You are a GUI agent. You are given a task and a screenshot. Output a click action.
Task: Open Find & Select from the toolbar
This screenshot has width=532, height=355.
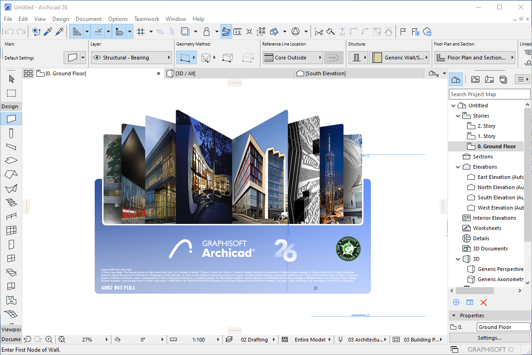tap(36, 32)
